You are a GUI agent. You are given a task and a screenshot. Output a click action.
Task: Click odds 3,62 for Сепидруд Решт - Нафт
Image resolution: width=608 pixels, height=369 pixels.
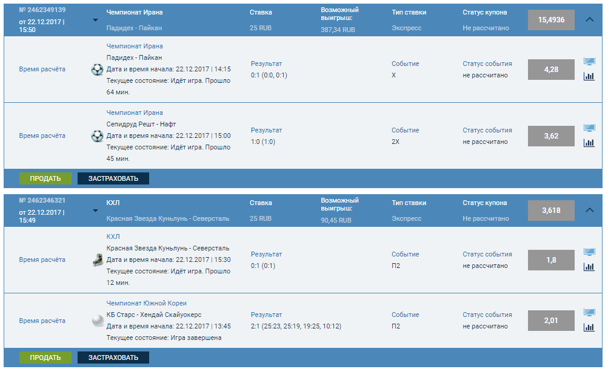pos(551,136)
